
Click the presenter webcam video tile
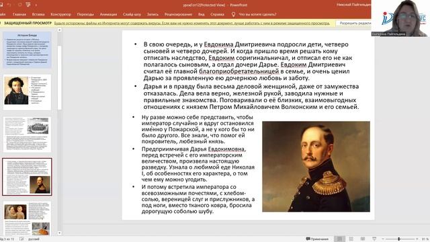(x=400, y=18)
